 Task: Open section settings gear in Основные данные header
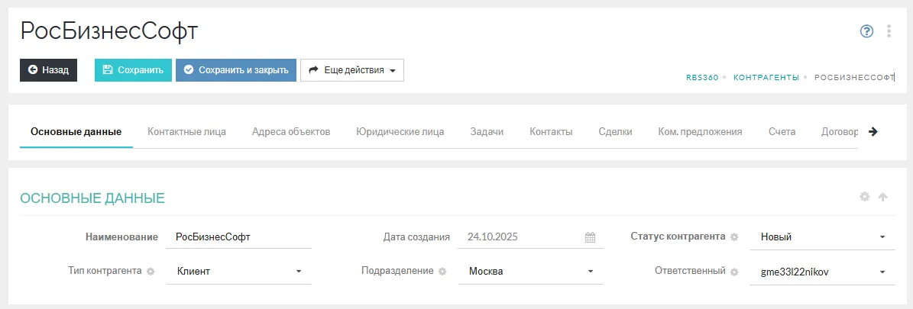tap(865, 197)
